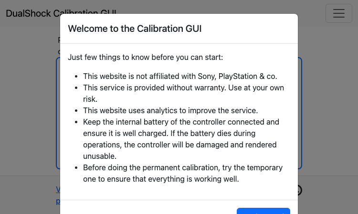Click the word 'unusable.' in the battery warning
This screenshot has width=358, height=214.
100,156
